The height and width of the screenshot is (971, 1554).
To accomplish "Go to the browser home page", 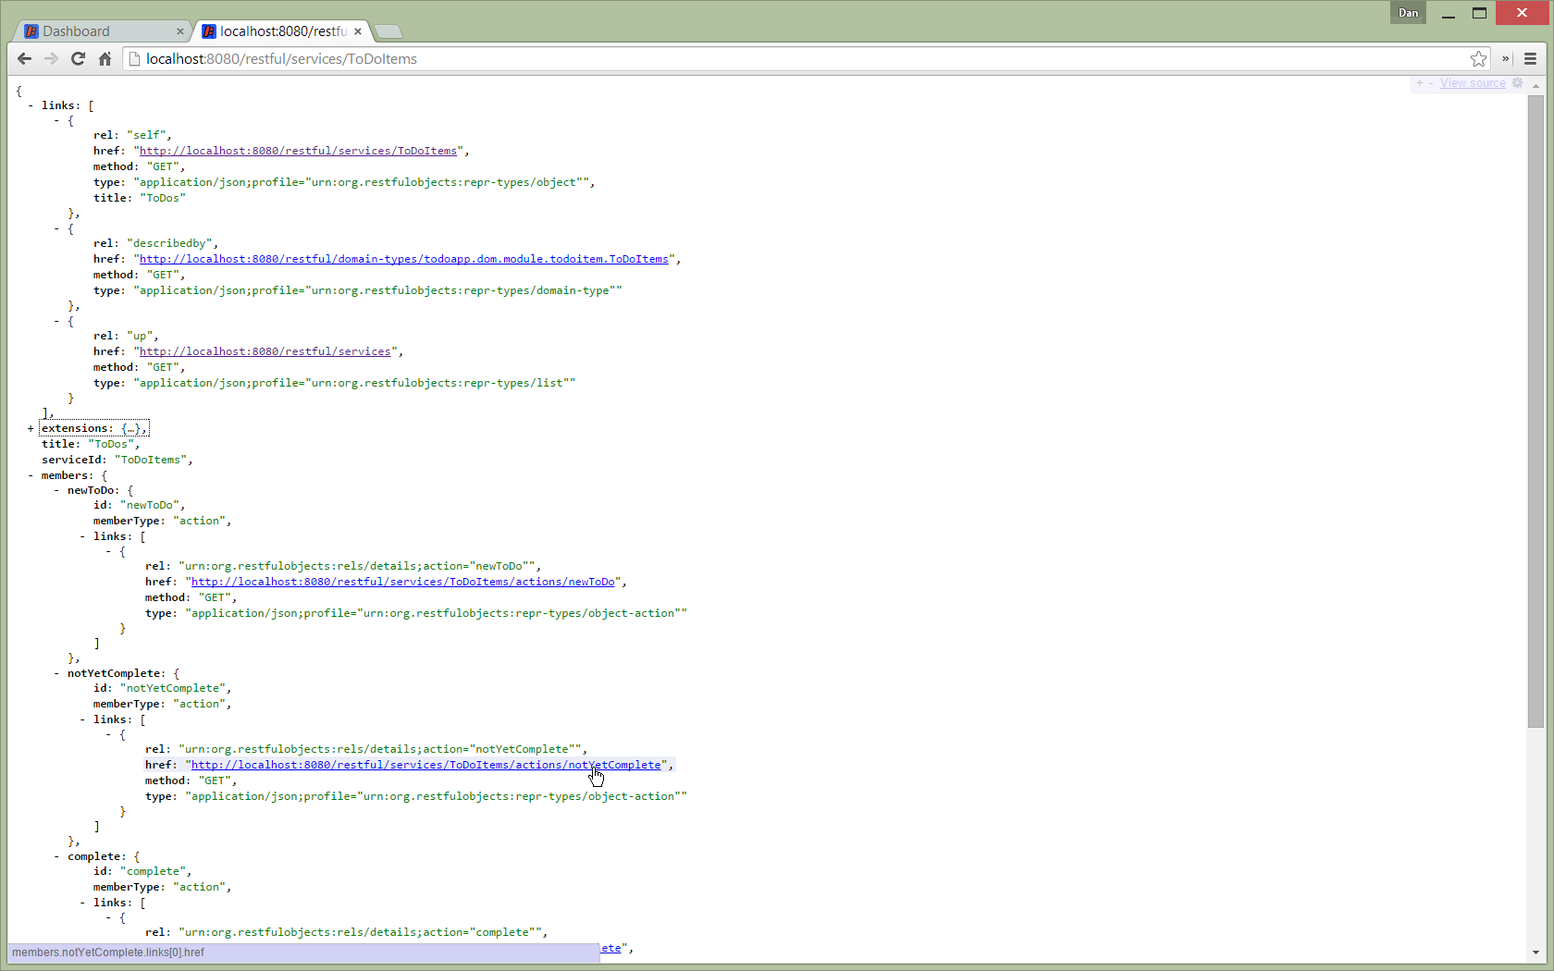I will (x=105, y=59).
